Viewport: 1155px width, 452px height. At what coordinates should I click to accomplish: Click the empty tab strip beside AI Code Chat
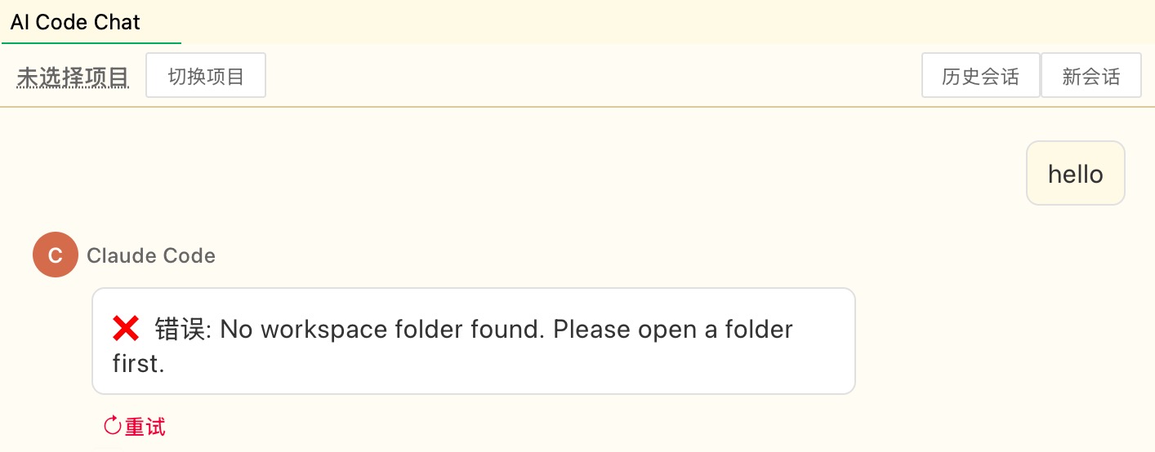coord(653,22)
